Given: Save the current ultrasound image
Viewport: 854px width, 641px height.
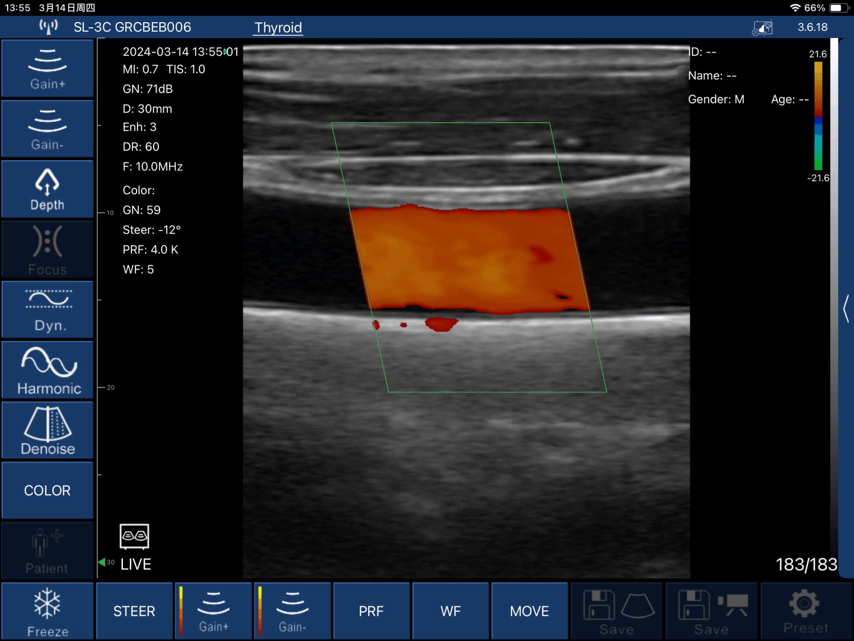Looking at the screenshot, I should 617,611.
